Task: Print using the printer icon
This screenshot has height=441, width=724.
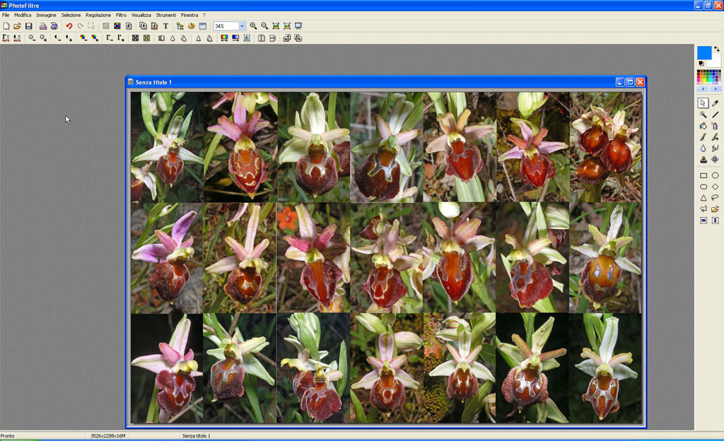Action: coord(42,26)
